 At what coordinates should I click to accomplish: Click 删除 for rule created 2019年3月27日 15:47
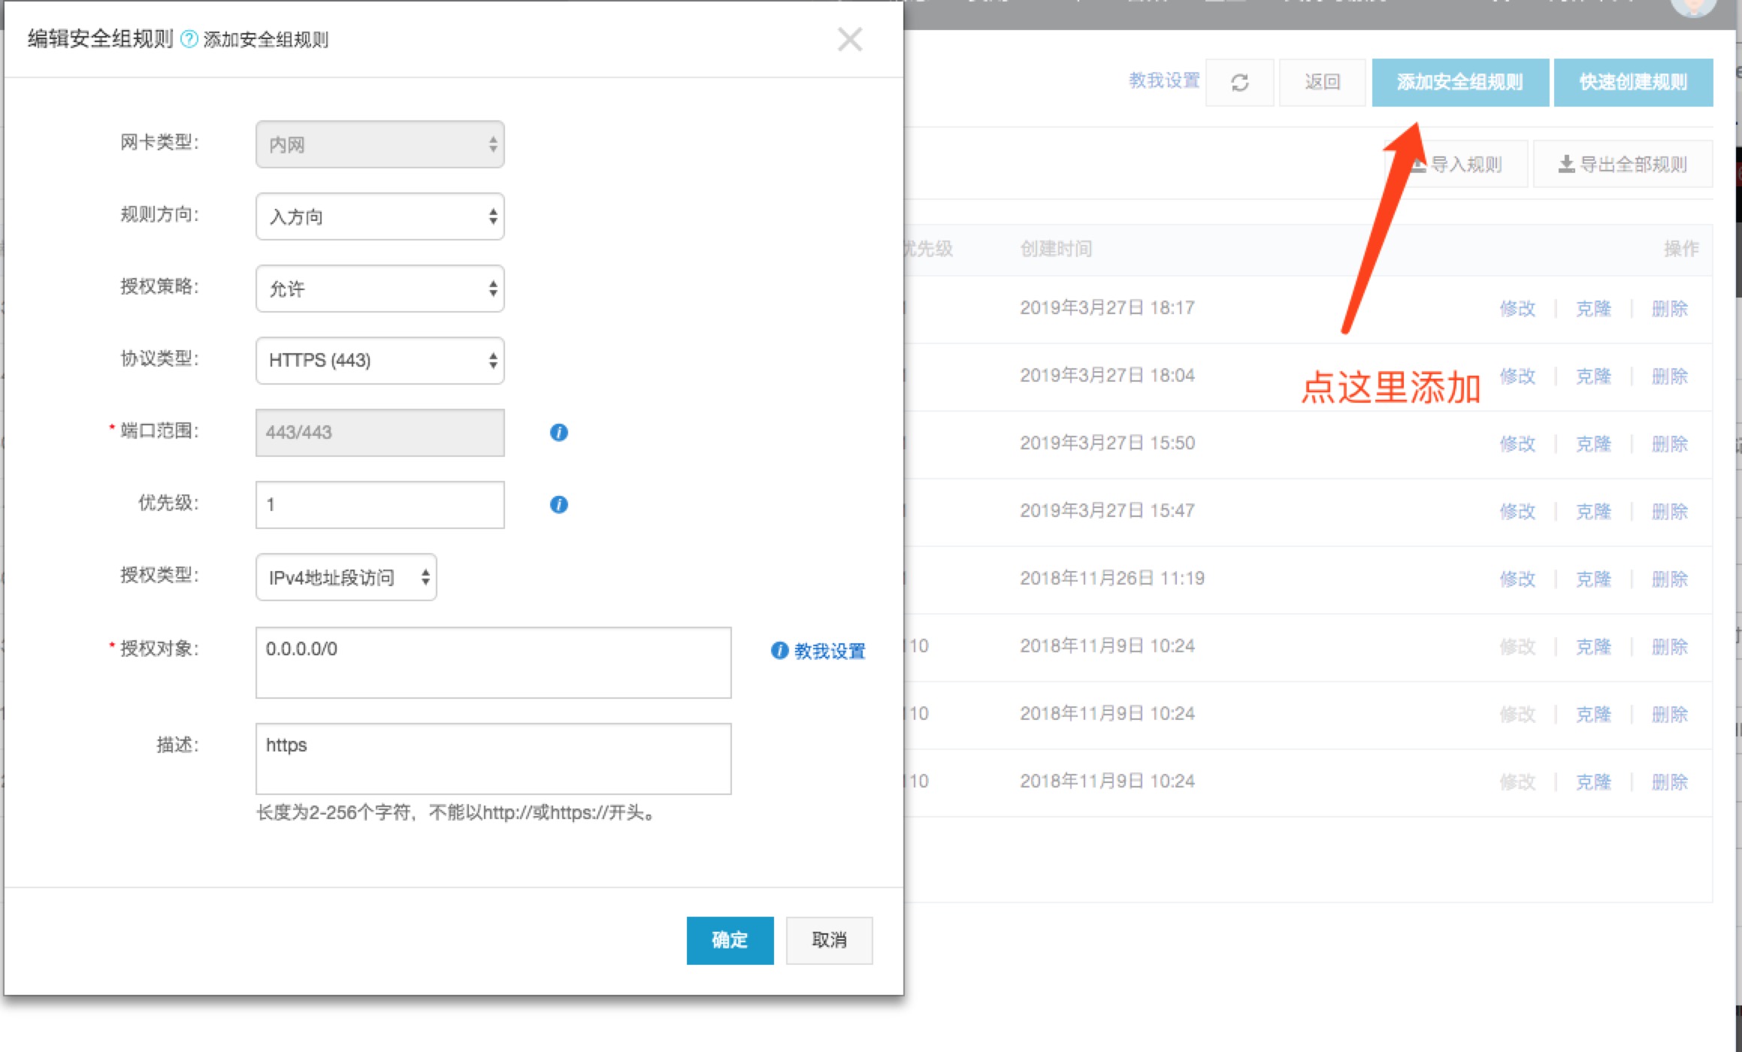tap(1670, 511)
